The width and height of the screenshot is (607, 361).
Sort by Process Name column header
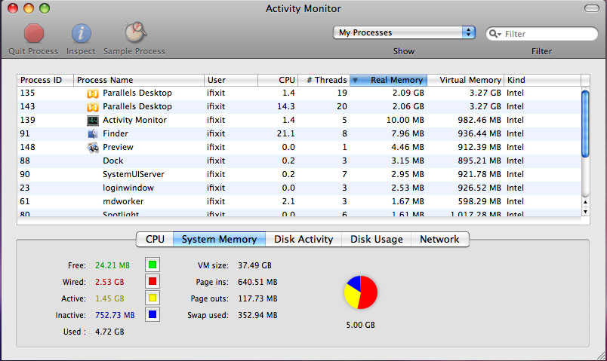[x=139, y=80]
